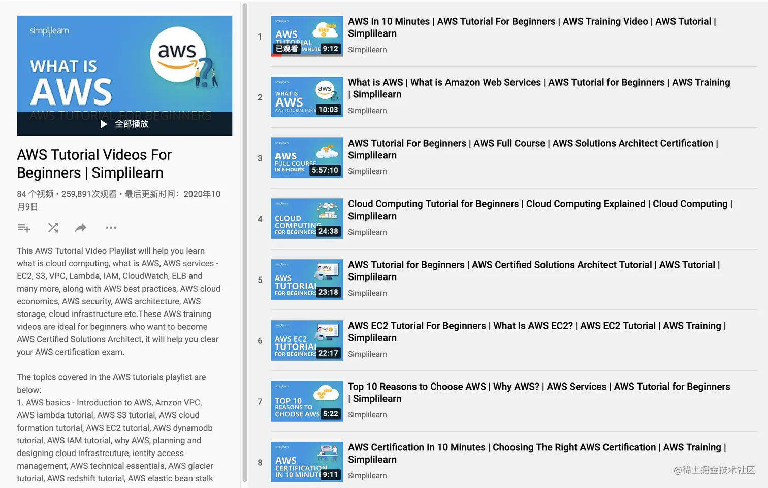The image size is (768, 488).
Task: Share the playlist via arrow icon
Action: (x=81, y=228)
